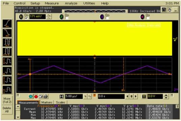Click the 171 mV/ channel 1 scale field
181x121 pixels.
coord(37,16)
